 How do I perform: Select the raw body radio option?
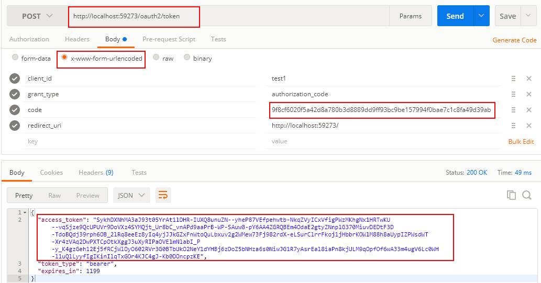(156, 57)
